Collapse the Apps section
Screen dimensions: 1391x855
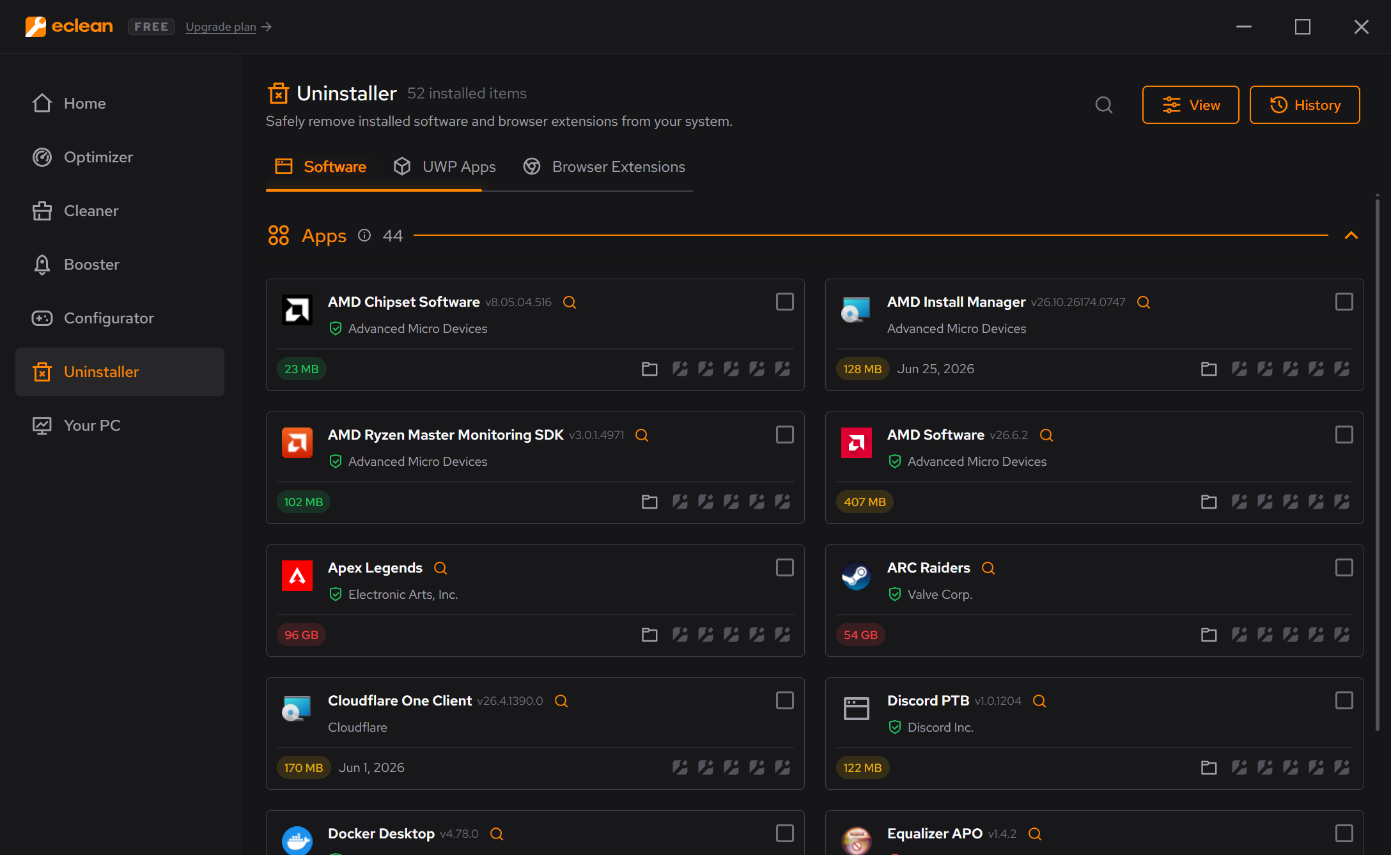tap(1351, 236)
